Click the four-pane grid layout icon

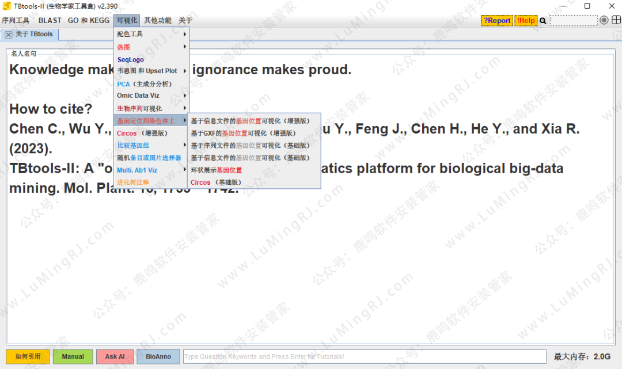(615, 20)
